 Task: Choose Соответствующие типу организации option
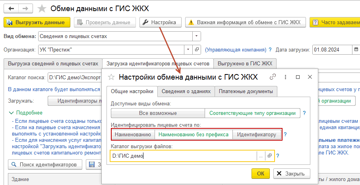click(x=252, y=113)
